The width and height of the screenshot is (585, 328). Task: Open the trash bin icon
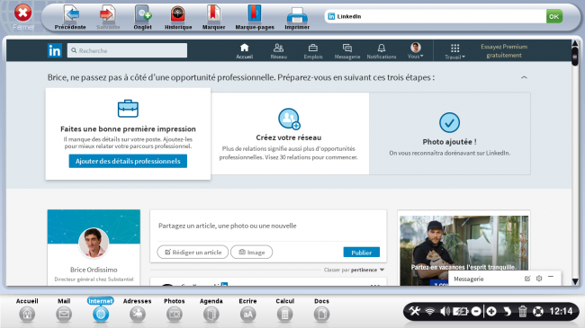tap(522, 311)
